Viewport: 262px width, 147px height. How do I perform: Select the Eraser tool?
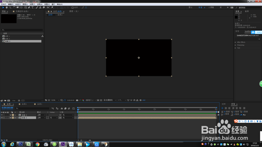pos(43,8)
